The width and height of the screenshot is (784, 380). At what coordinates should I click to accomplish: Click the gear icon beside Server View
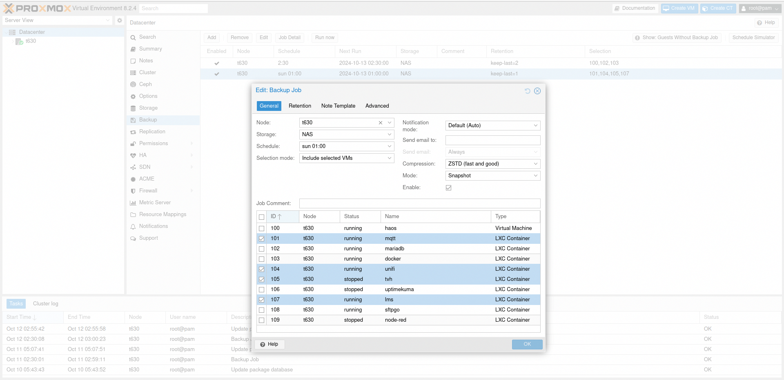click(x=119, y=20)
